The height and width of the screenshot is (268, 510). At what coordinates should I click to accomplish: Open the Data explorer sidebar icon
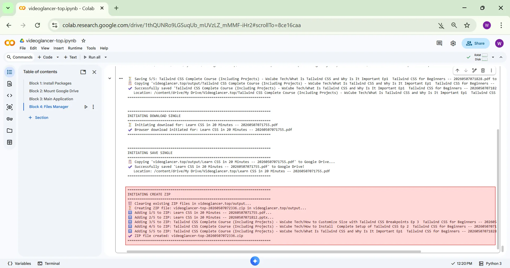10,107
